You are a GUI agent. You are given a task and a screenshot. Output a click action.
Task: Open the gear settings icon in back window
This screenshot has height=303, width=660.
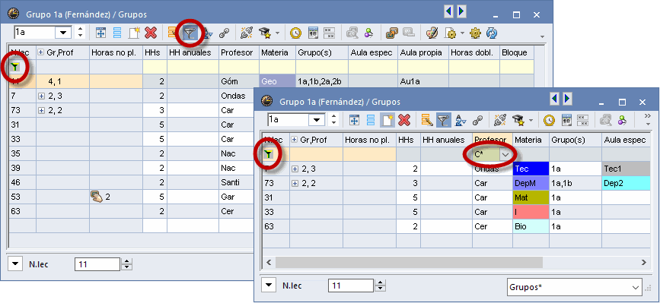(x=475, y=33)
